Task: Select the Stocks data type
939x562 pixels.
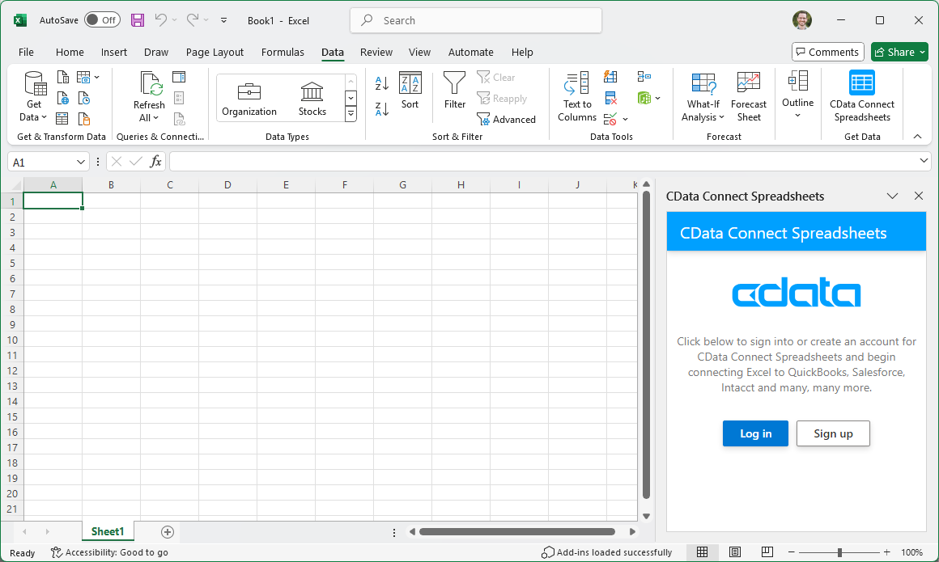Action: click(x=312, y=99)
